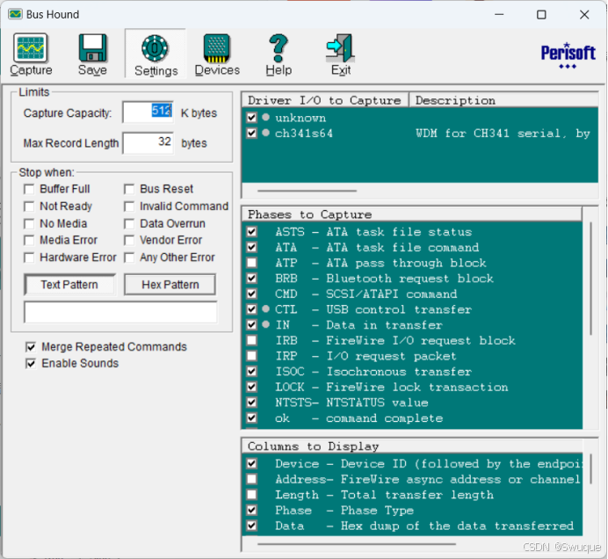Enable the Bus Reset stop condition
The image size is (608, 559).
coord(129,189)
